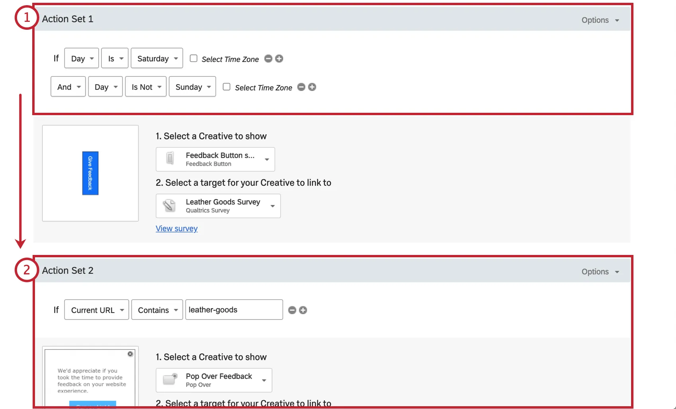This screenshot has height=409, width=676.
Task: Open the Pop Over Feedback creative selector
Action: point(214,380)
